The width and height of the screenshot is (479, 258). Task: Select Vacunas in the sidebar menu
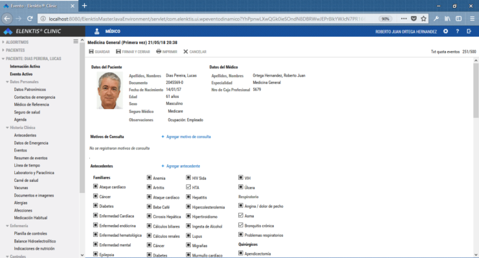tap(21, 188)
